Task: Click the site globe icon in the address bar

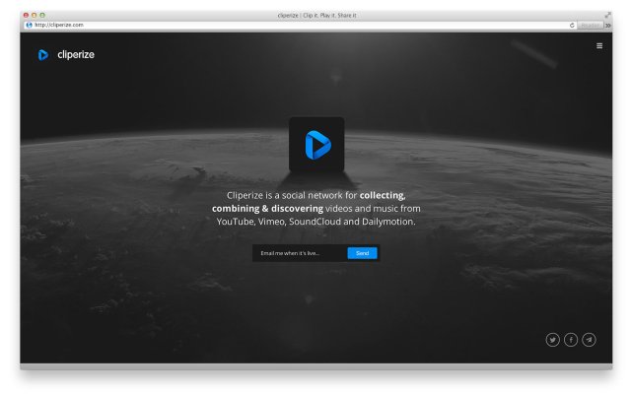Action: [29, 25]
